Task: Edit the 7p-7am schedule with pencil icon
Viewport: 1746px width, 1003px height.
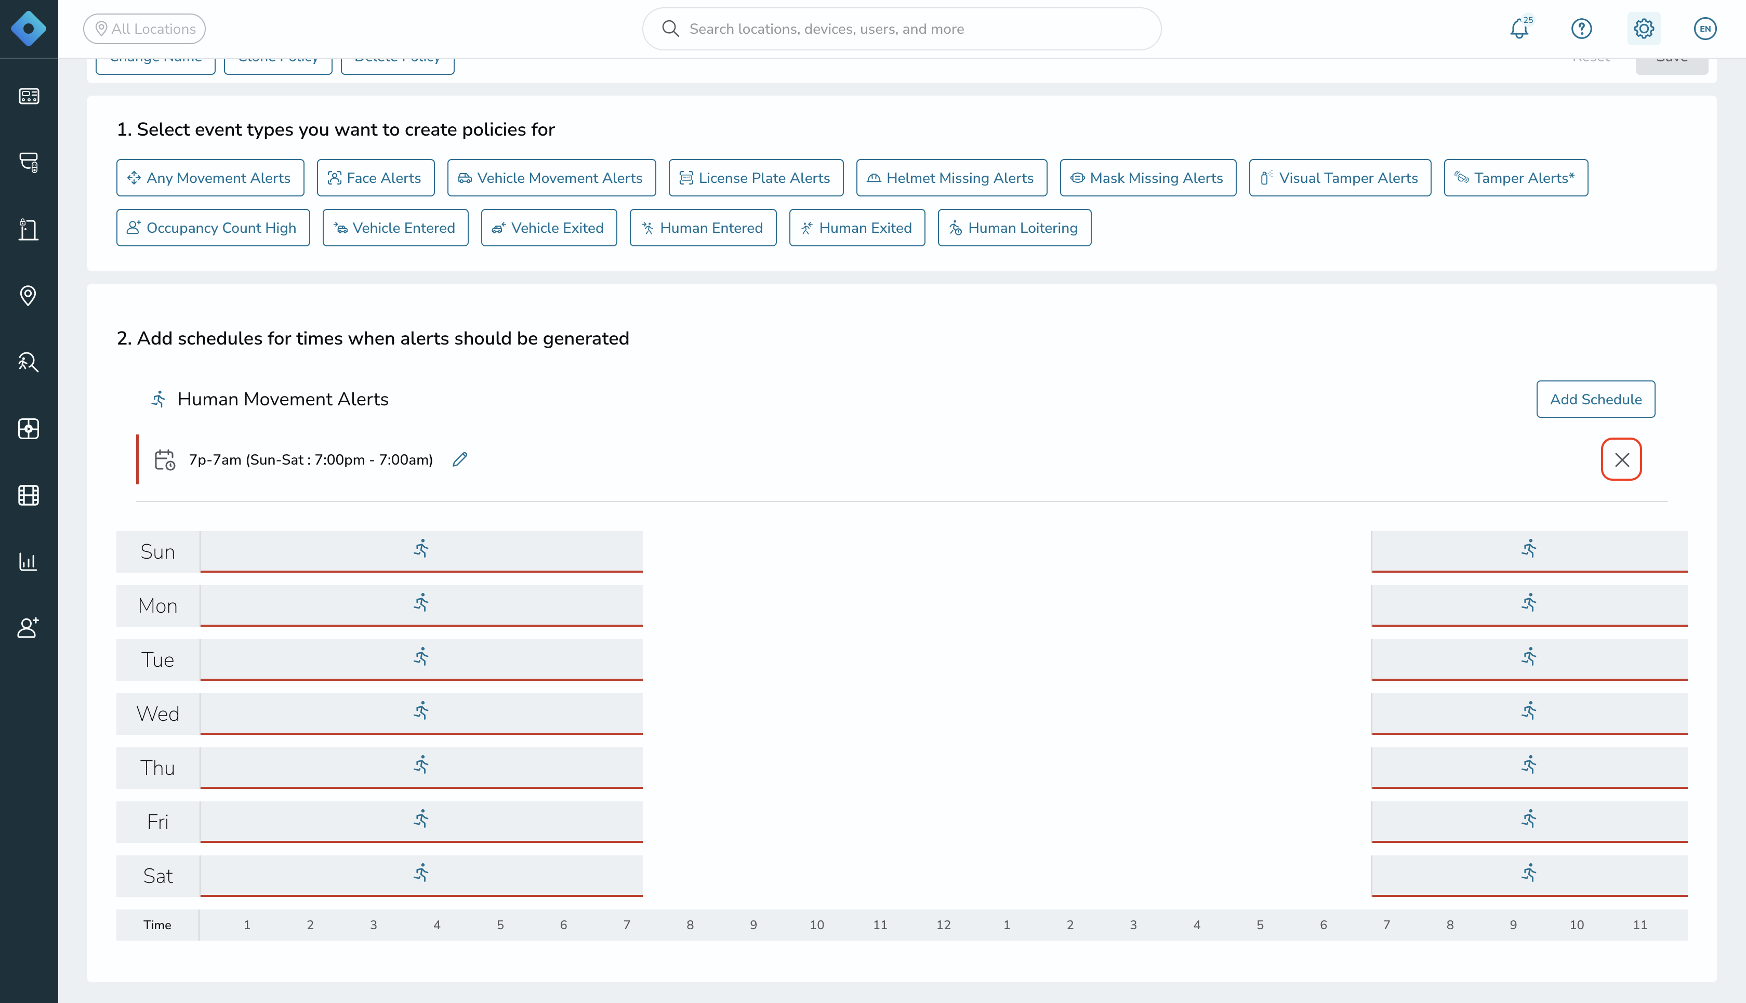Action: 460,459
